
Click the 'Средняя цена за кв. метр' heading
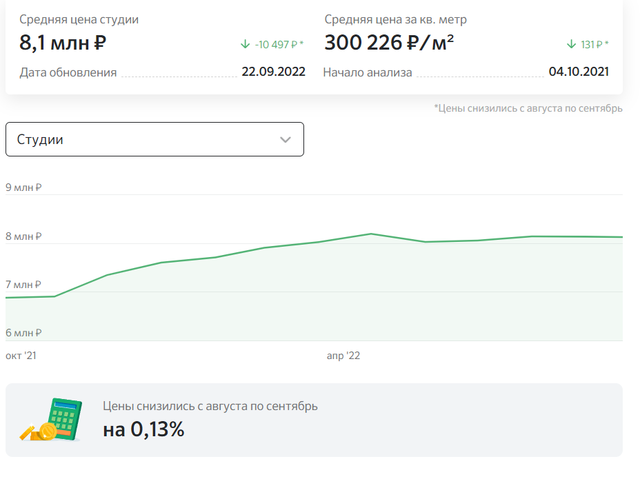click(395, 19)
